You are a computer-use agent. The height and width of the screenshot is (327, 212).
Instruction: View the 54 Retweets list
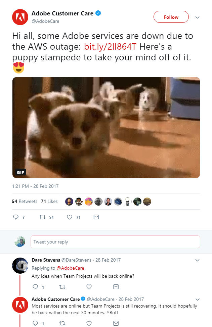[25, 201]
